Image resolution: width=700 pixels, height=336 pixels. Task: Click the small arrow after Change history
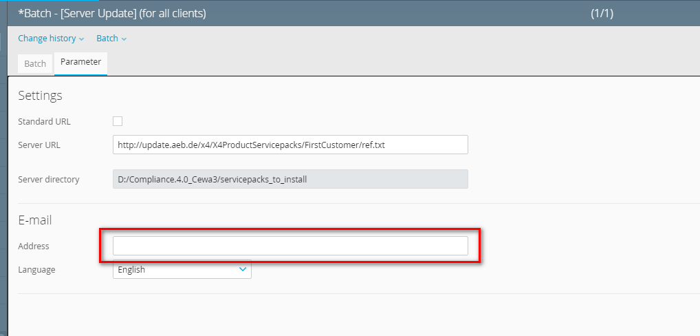pyautogui.click(x=82, y=39)
